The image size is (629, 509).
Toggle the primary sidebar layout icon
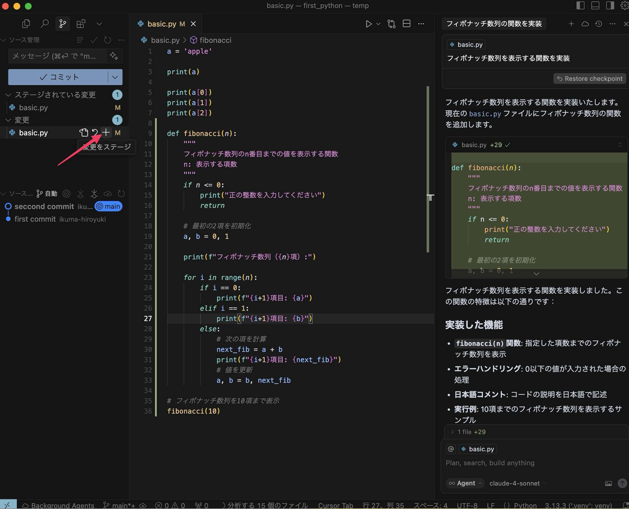(x=580, y=6)
